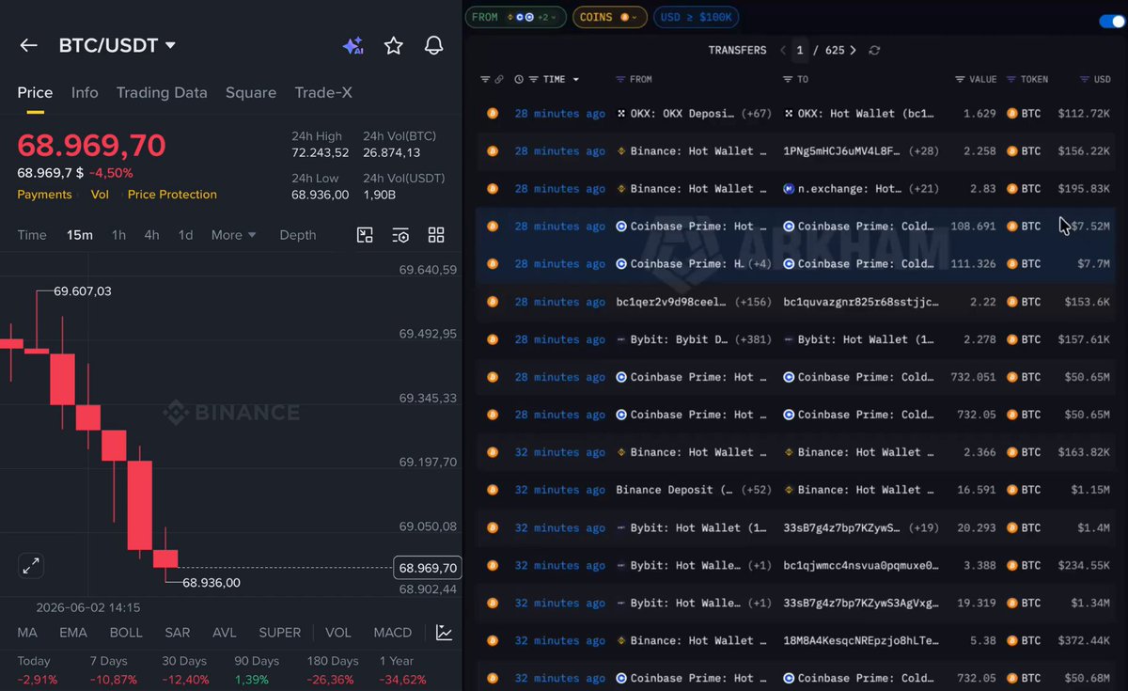The height and width of the screenshot is (691, 1128).
Task: Filter the FROM column
Action: [x=620, y=79]
